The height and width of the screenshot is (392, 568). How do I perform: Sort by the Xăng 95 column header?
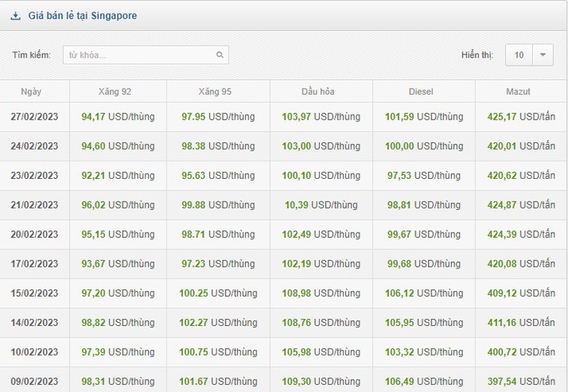tap(215, 92)
